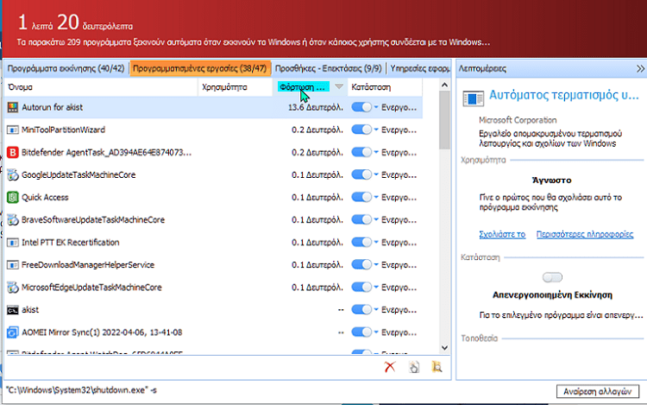Open status dropdown for AOMEI Mirror Sync
The height and width of the screenshot is (405, 647).
click(x=376, y=332)
